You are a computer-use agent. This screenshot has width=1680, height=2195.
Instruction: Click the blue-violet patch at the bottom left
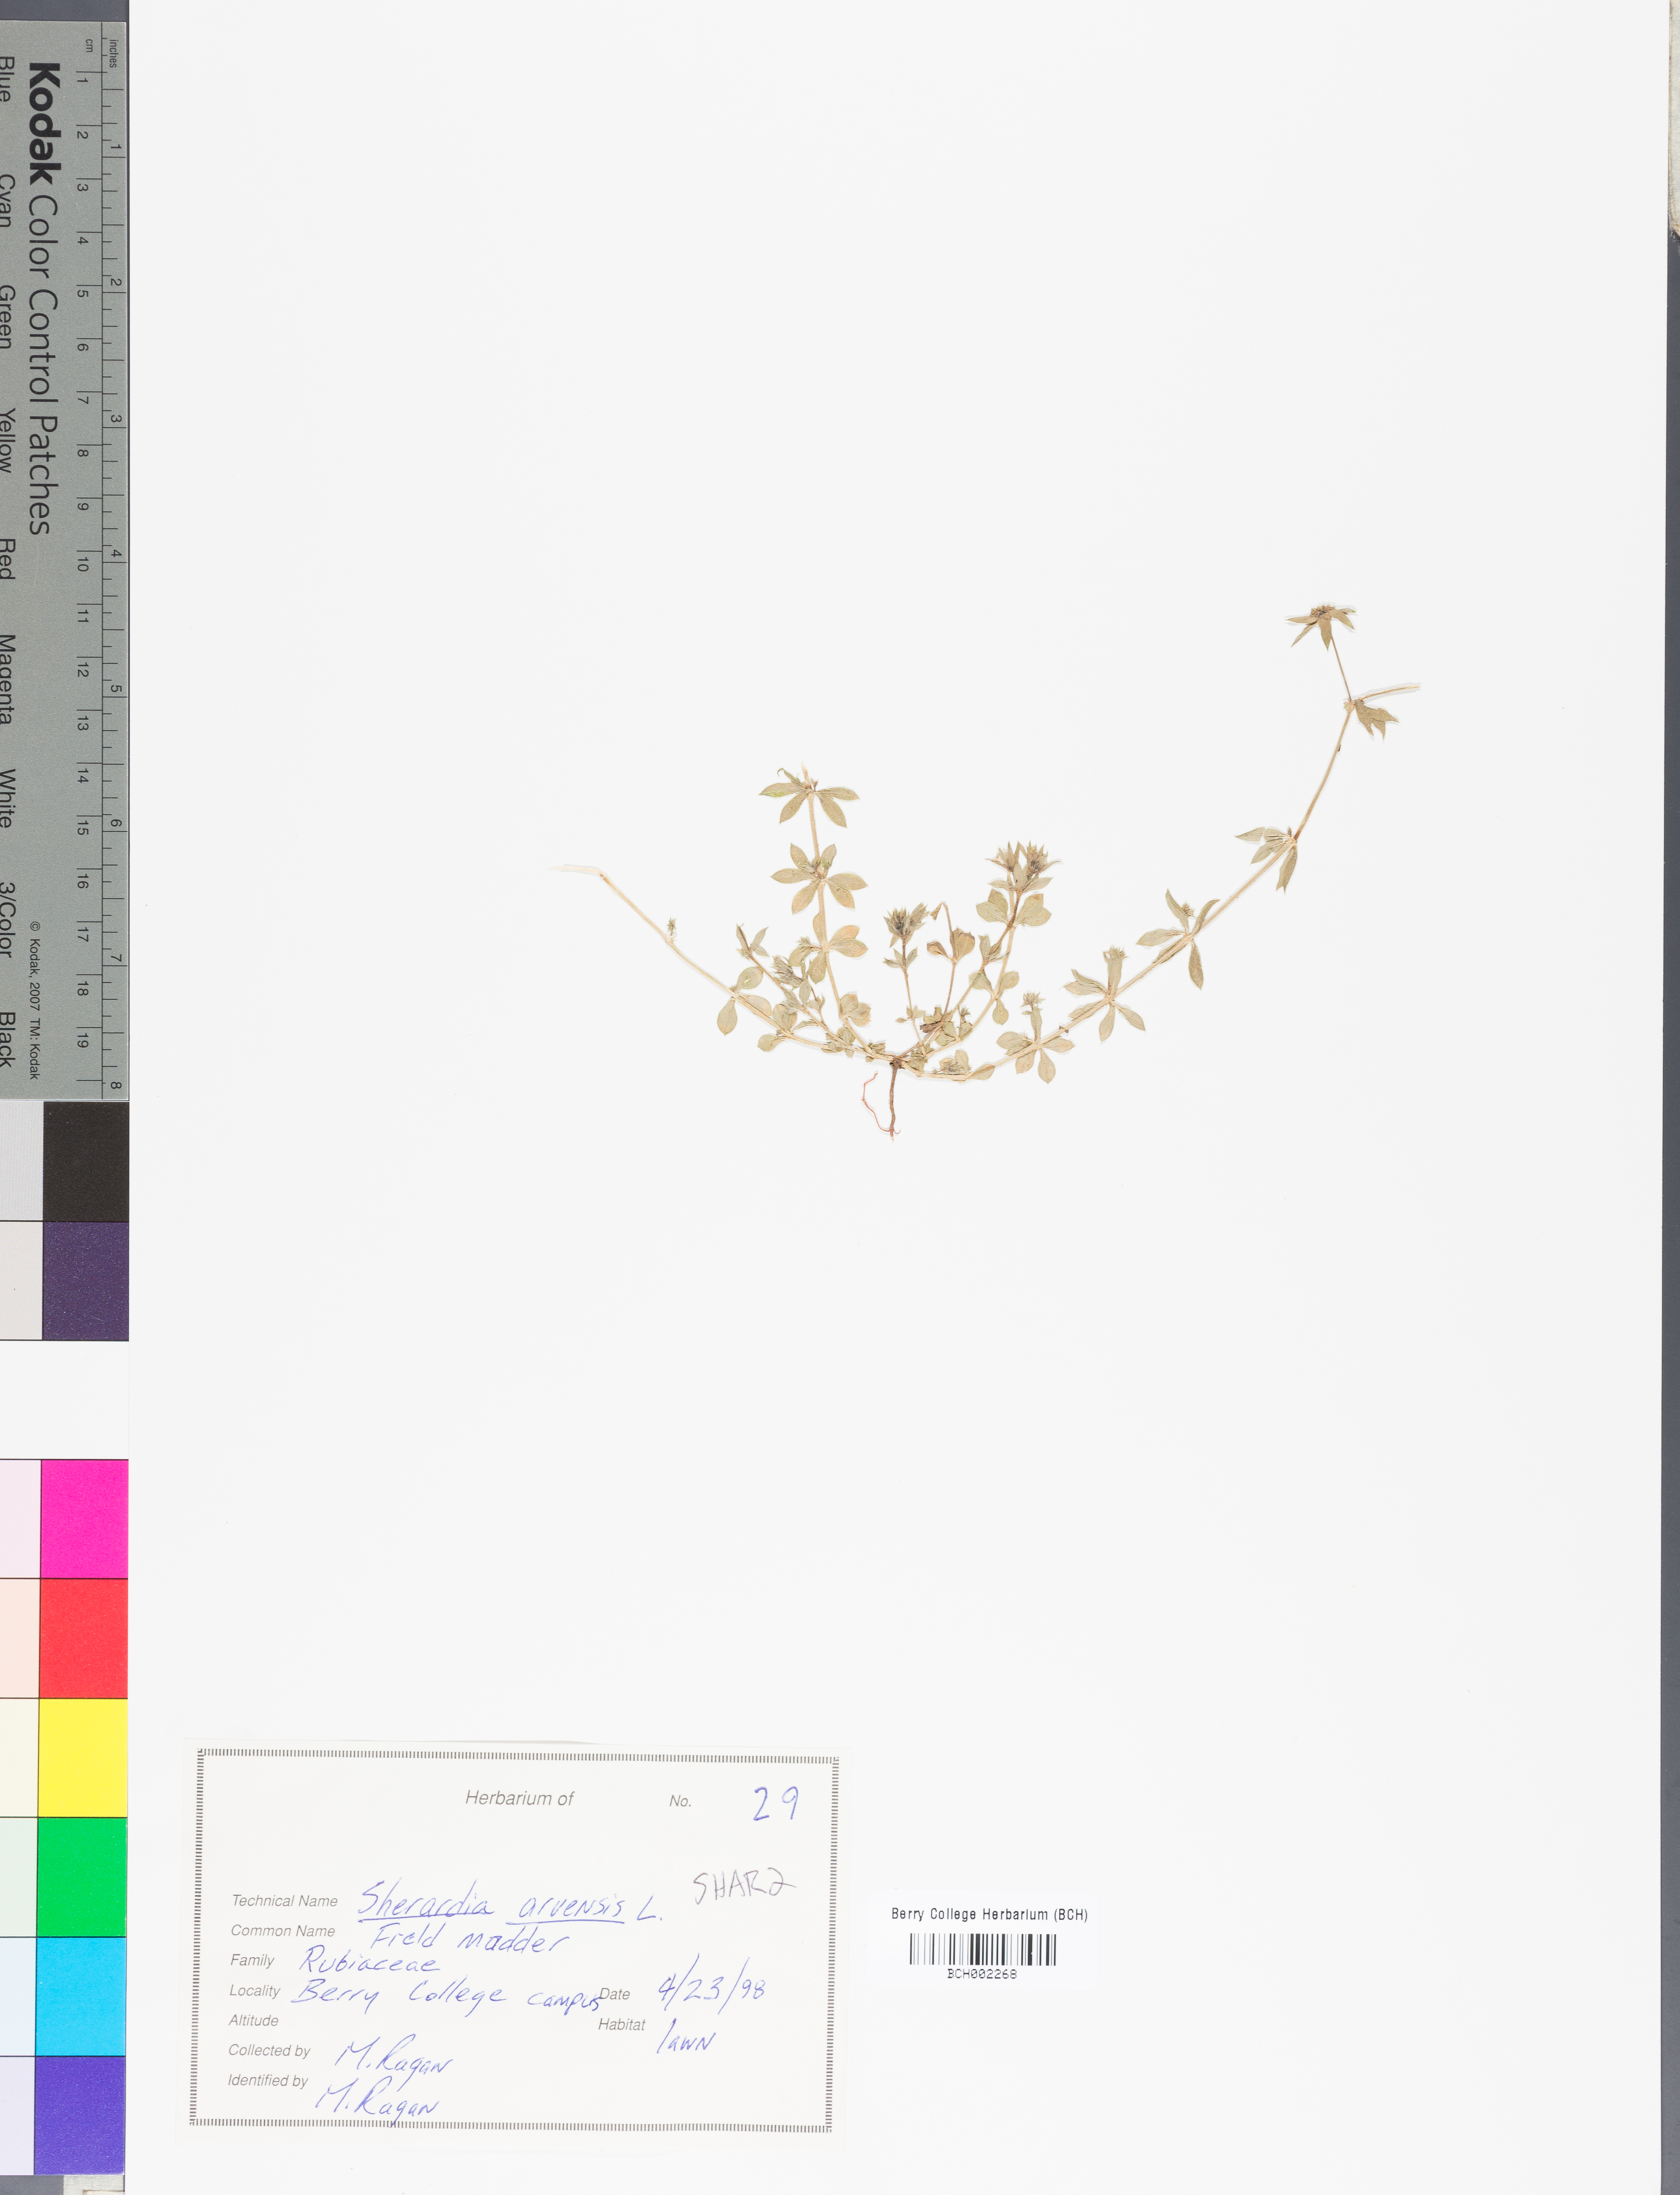[80, 2114]
